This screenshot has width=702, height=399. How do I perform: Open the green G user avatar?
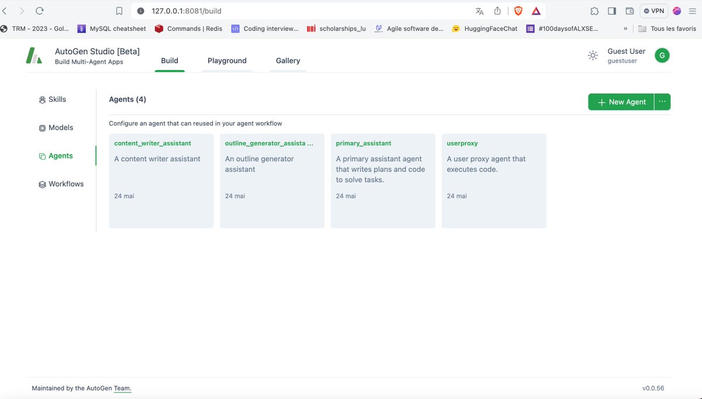click(x=662, y=55)
